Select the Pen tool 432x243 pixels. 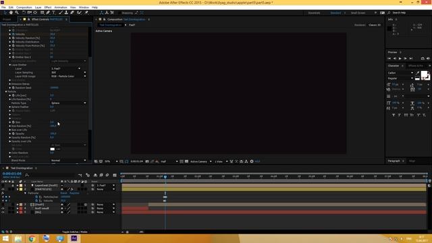point(48,13)
